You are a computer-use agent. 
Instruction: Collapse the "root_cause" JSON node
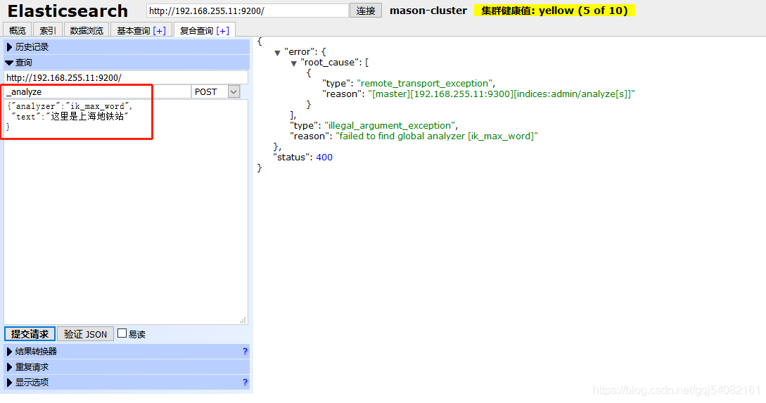pos(293,63)
